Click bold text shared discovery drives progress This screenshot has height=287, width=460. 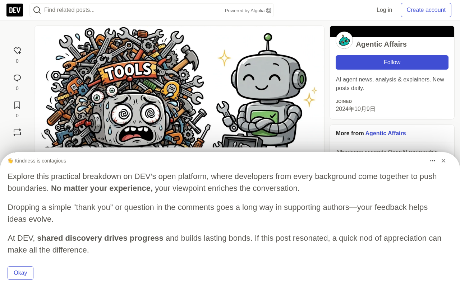(100, 238)
